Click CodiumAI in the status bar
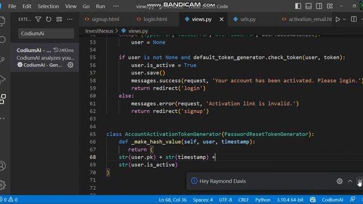Viewport: 363px width, 204px height. click(x=332, y=200)
